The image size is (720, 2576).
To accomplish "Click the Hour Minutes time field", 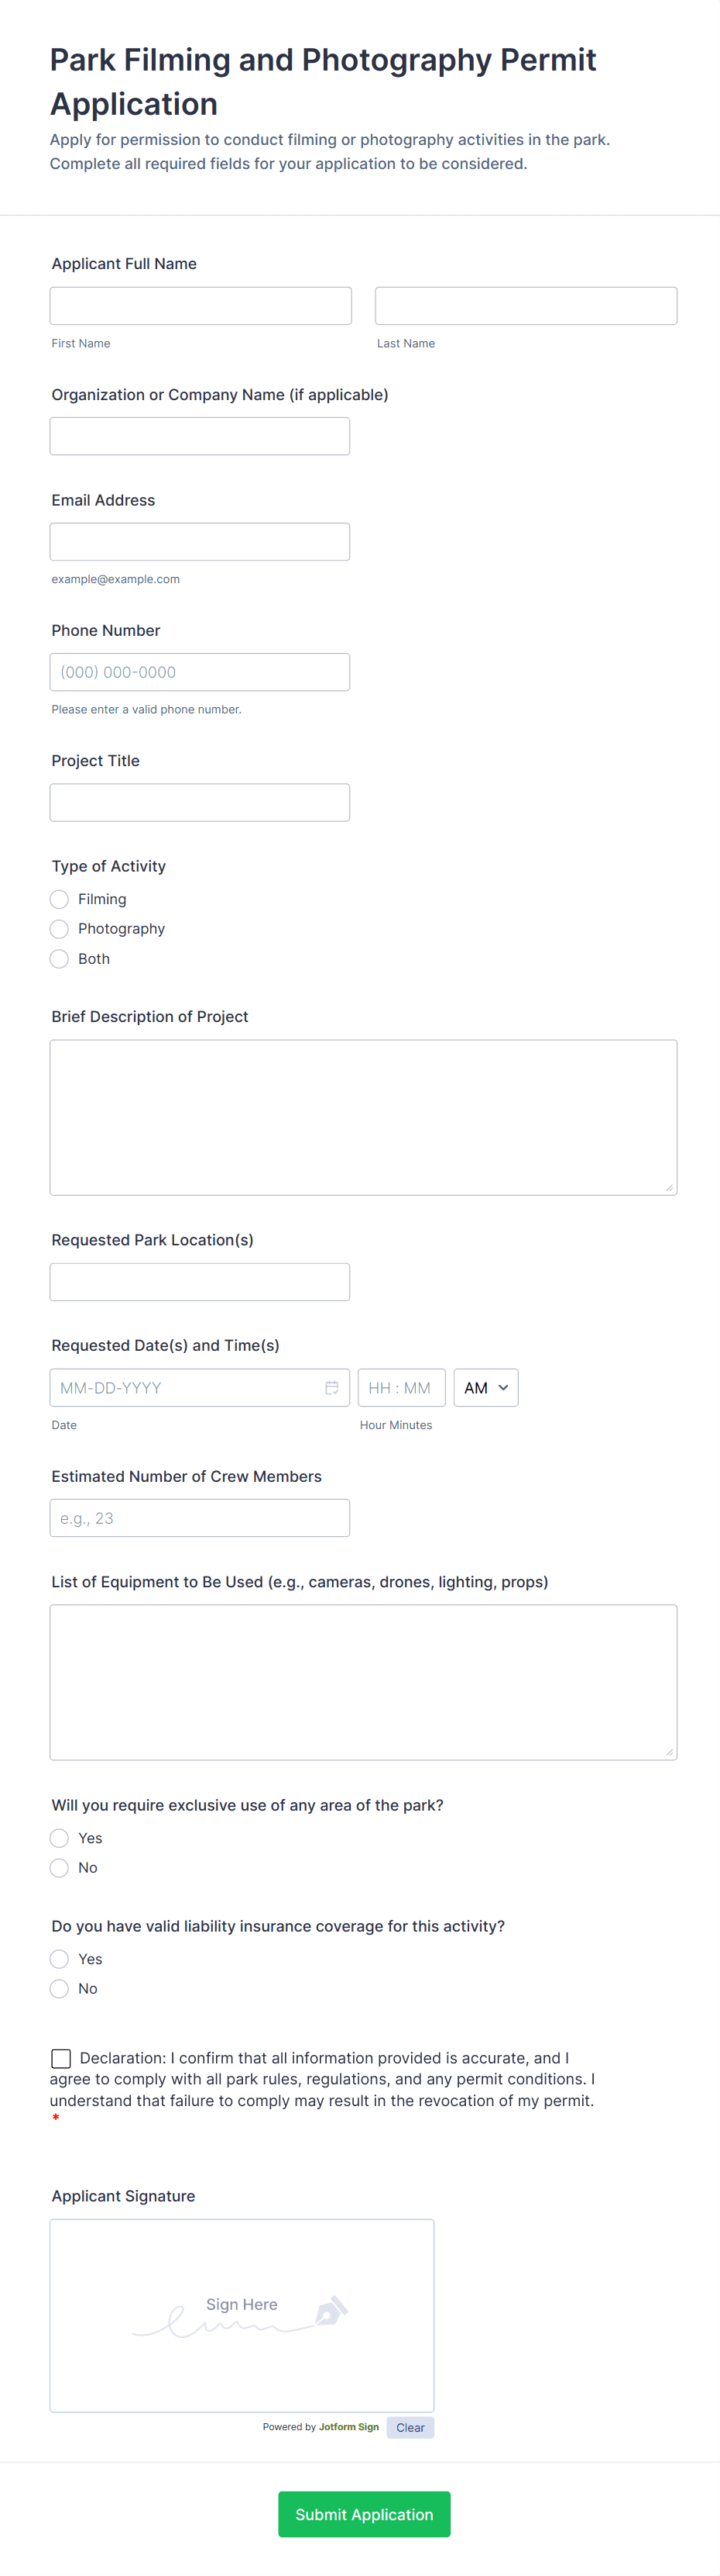I will click(x=400, y=1387).
